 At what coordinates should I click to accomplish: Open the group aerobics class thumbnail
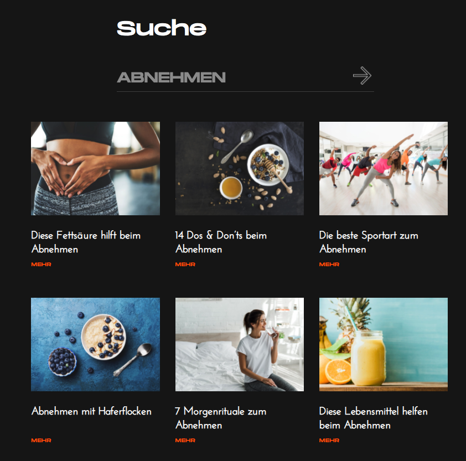tap(384, 168)
